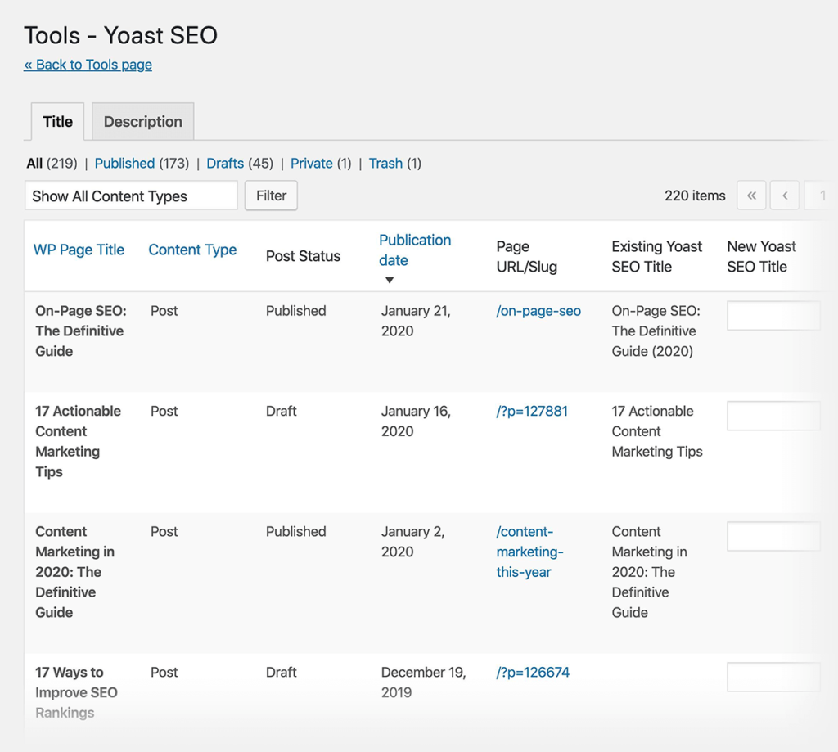Click Post Status column header

tap(303, 256)
